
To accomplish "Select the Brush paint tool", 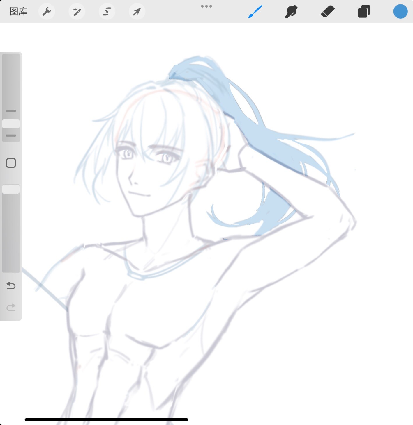I will coord(255,12).
